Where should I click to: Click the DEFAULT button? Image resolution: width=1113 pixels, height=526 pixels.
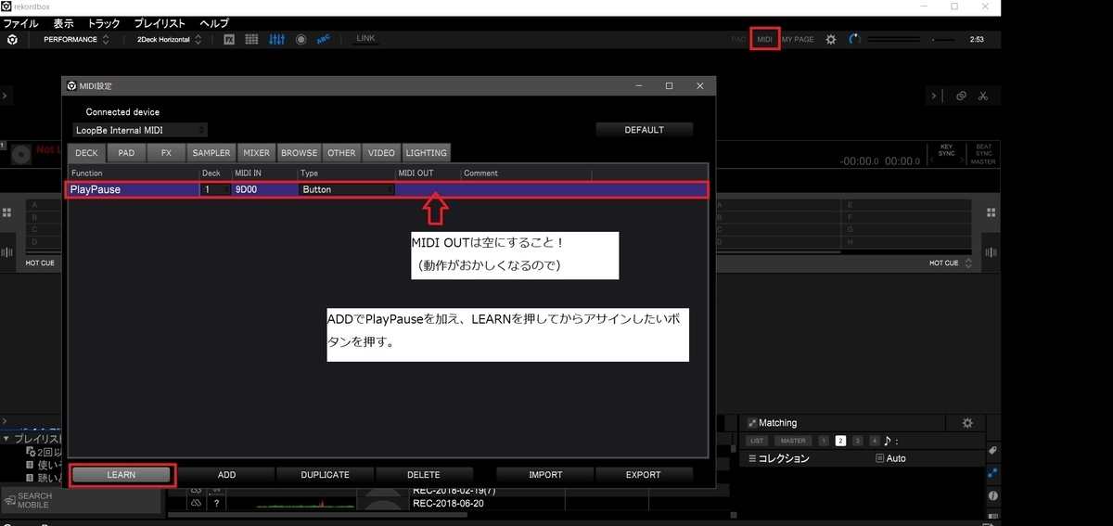[x=644, y=130]
